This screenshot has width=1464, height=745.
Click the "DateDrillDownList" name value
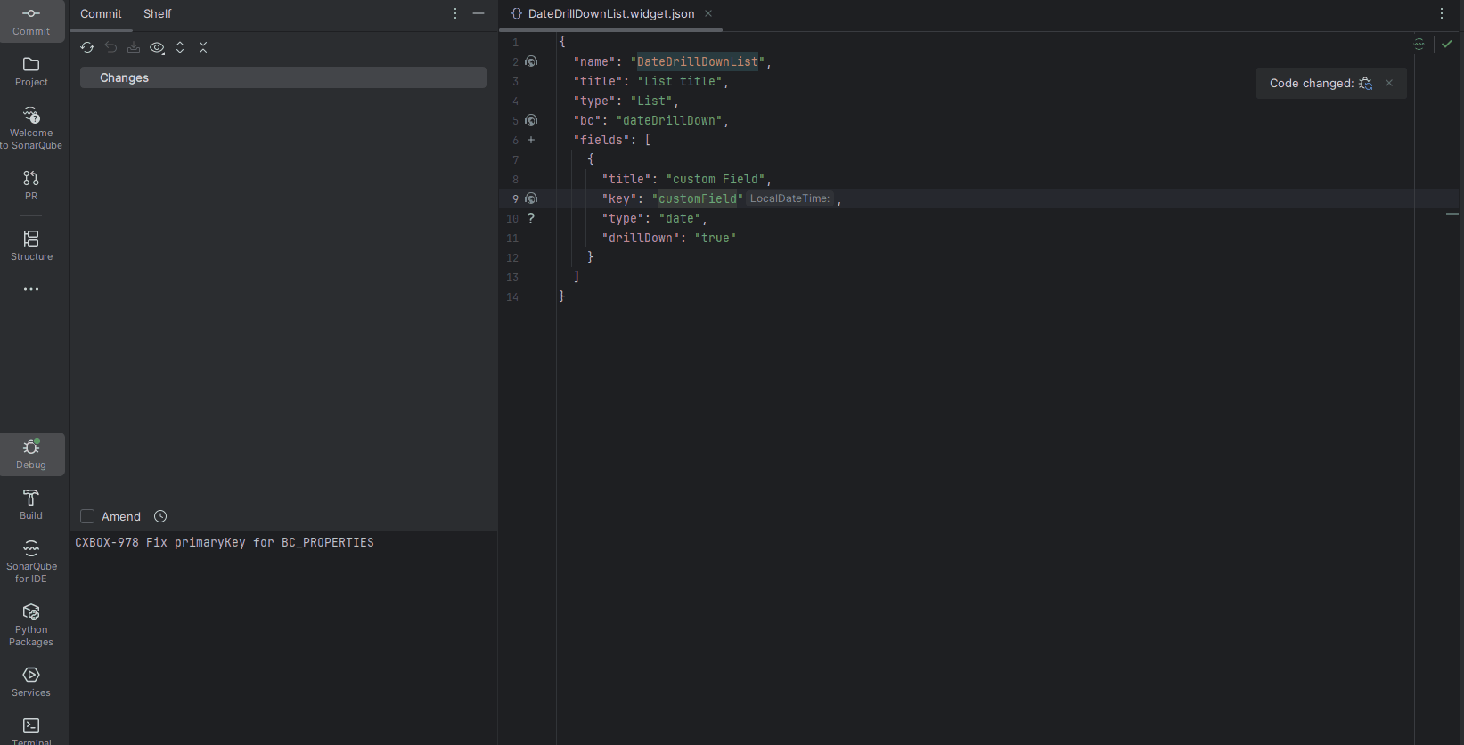click(698, 61)
